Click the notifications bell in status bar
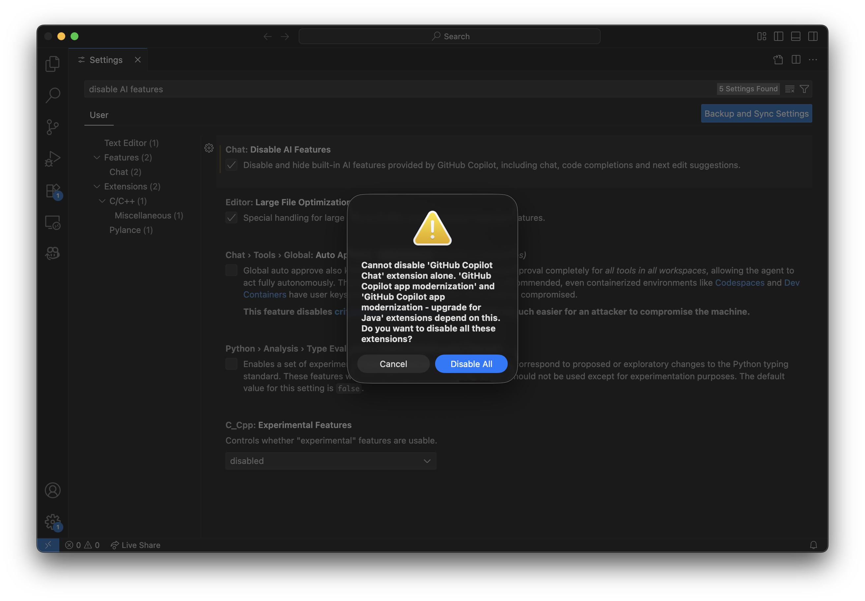Image resolution: width=865 pixels, height=601 pixels. pyautogui.click(x=813, y=545)
